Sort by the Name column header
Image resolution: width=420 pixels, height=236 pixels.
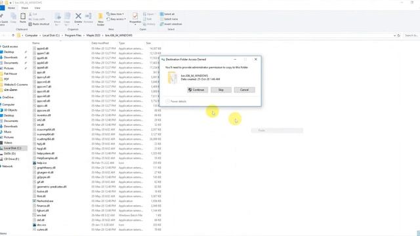pyautogui.click(x=36, y=43)
